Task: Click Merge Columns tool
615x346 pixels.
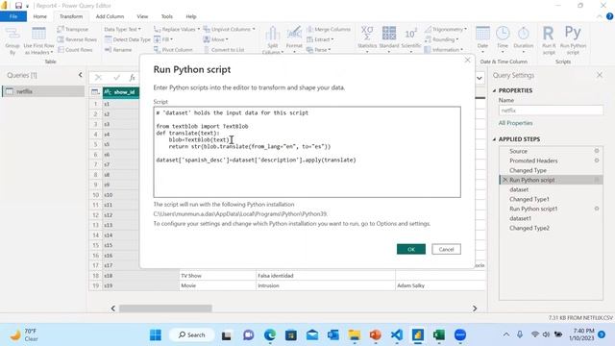Action: coord(329,30)
